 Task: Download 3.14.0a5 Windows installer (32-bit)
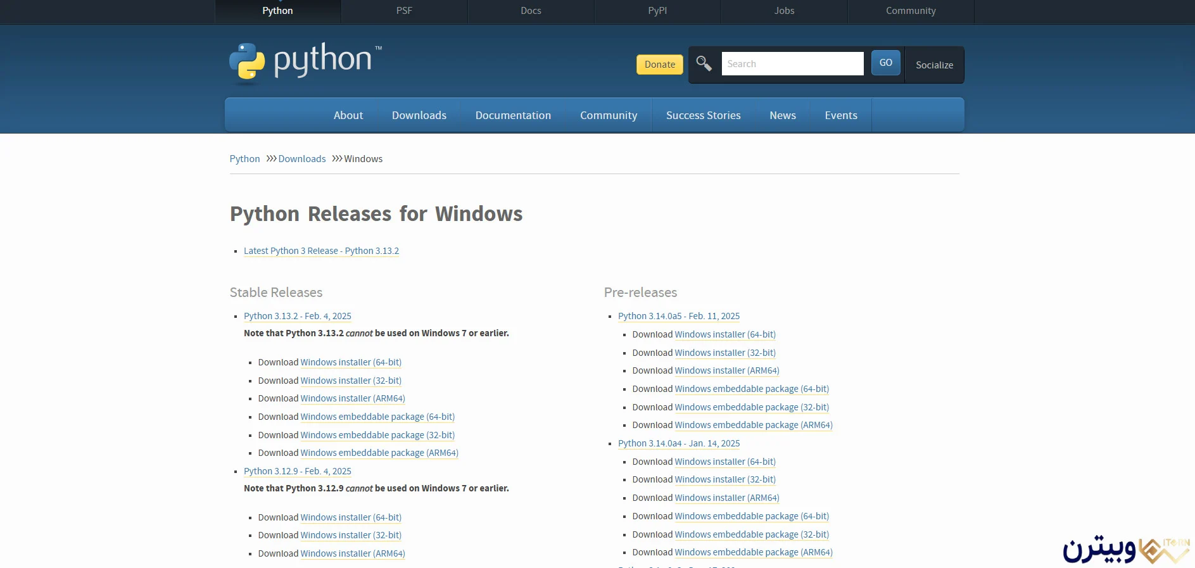(x=725, y=353)
